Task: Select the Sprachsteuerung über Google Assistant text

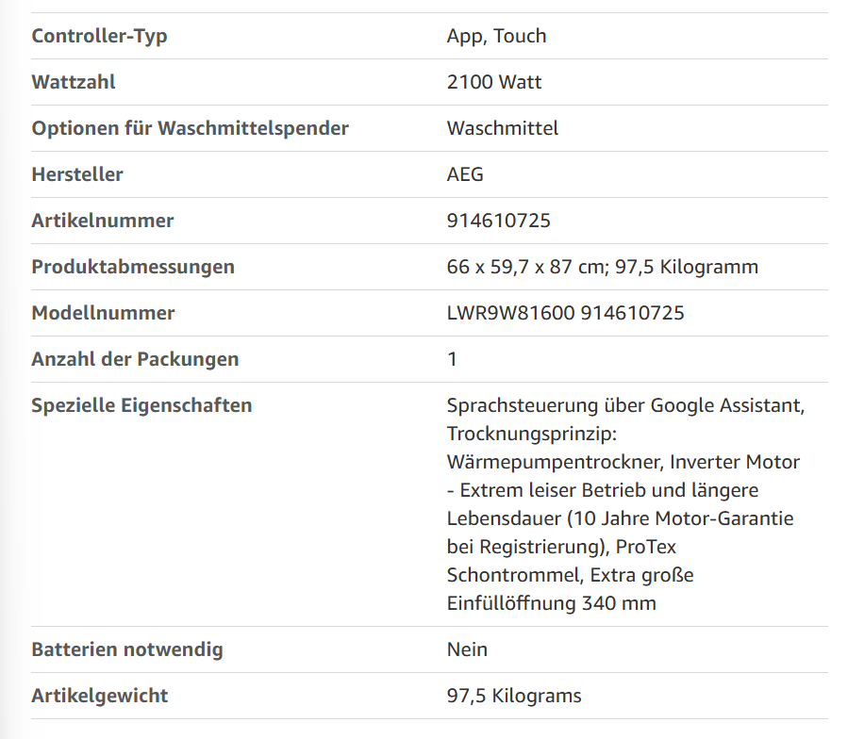Action: tap(625, 406)
